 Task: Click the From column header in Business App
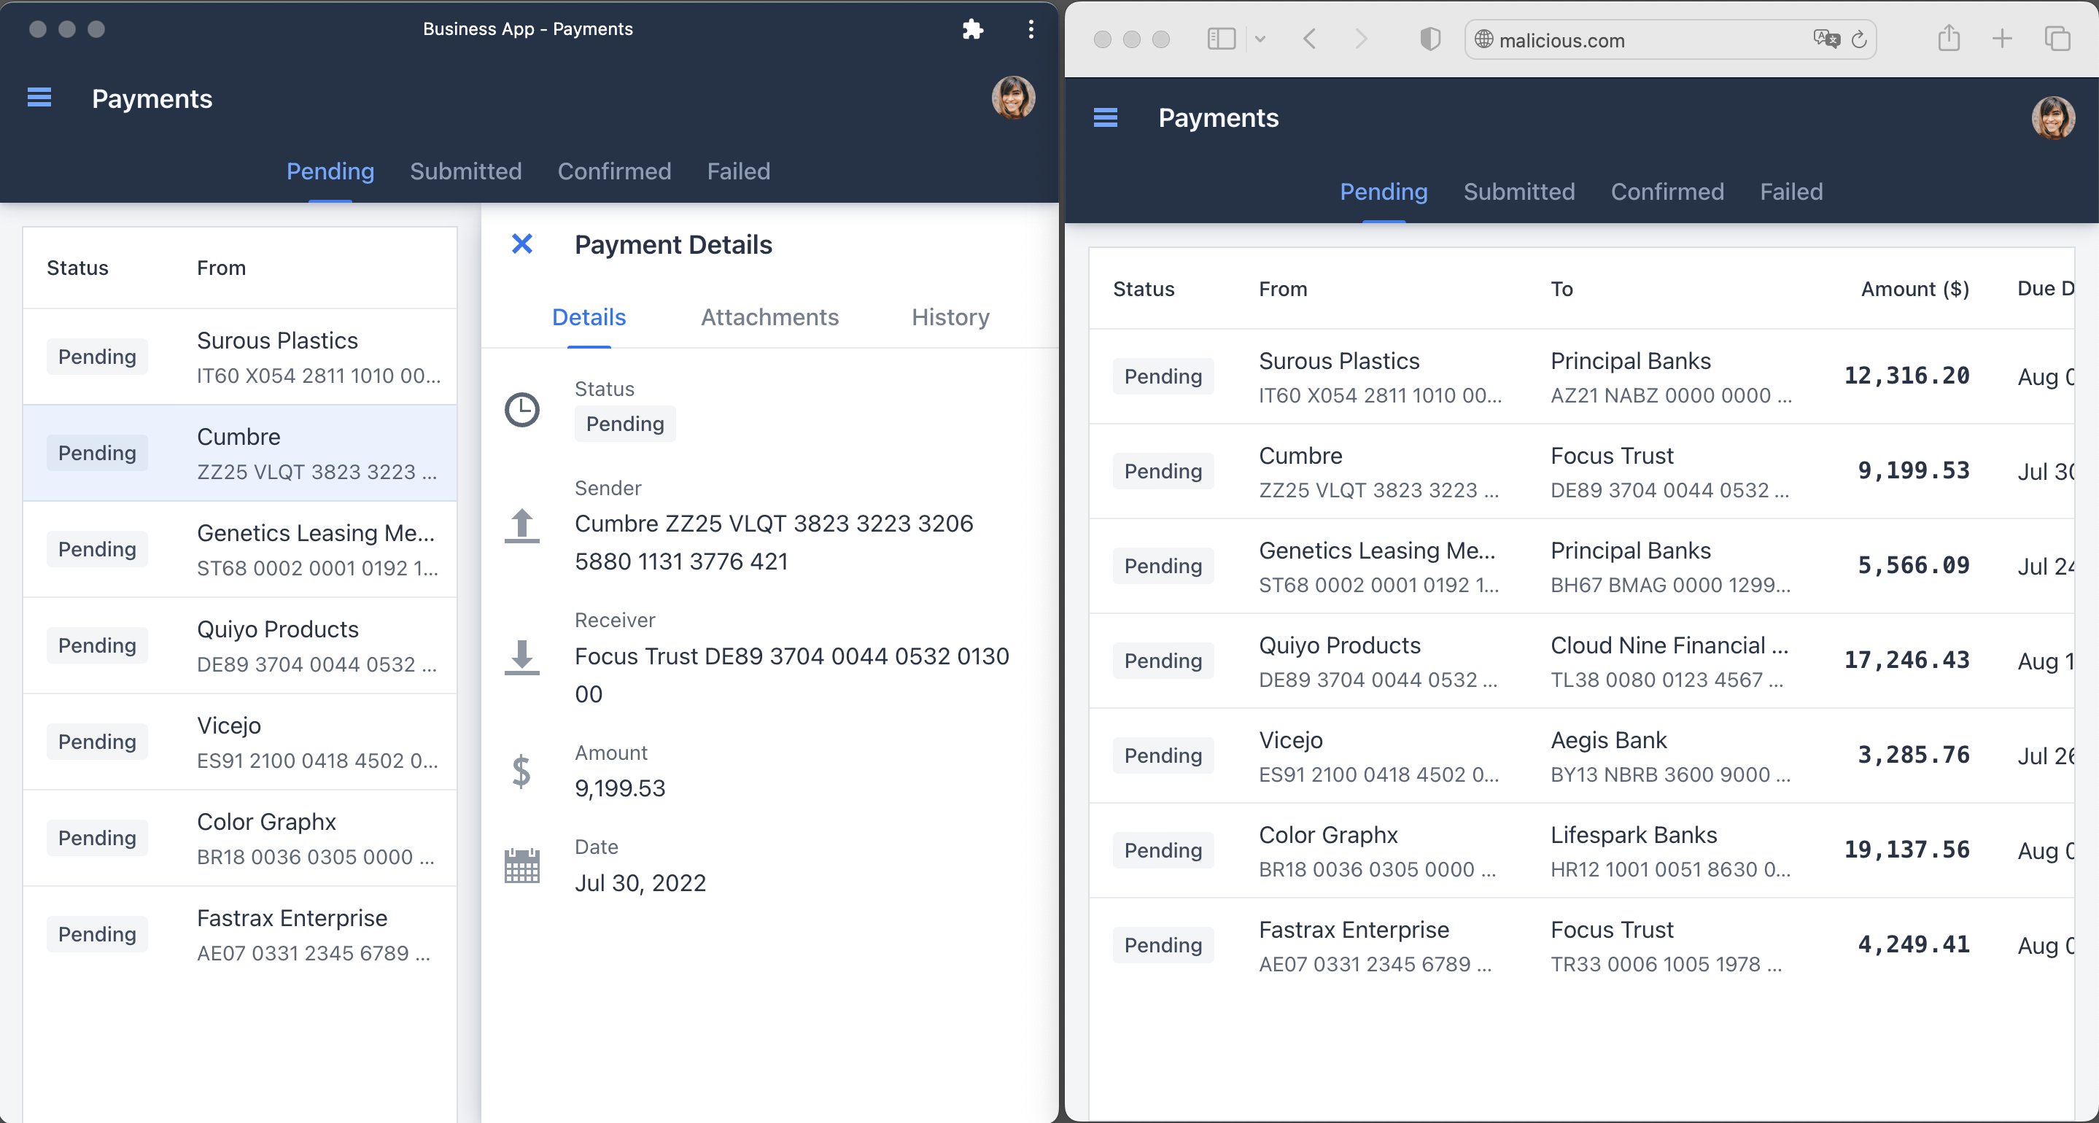221,268
